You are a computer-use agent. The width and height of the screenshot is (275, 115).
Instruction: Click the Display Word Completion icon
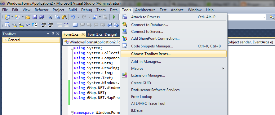point(28,25)
